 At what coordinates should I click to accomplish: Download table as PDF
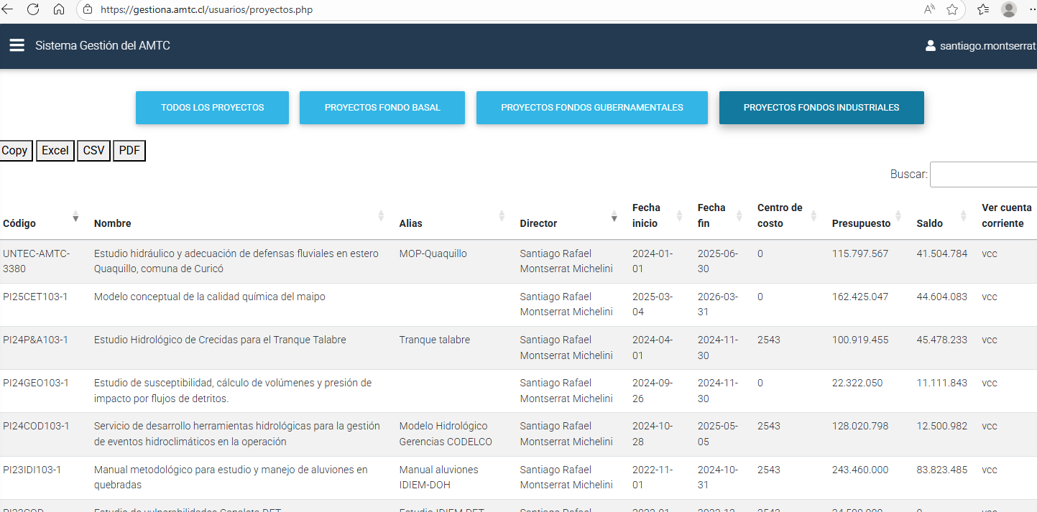click(129, 150)
